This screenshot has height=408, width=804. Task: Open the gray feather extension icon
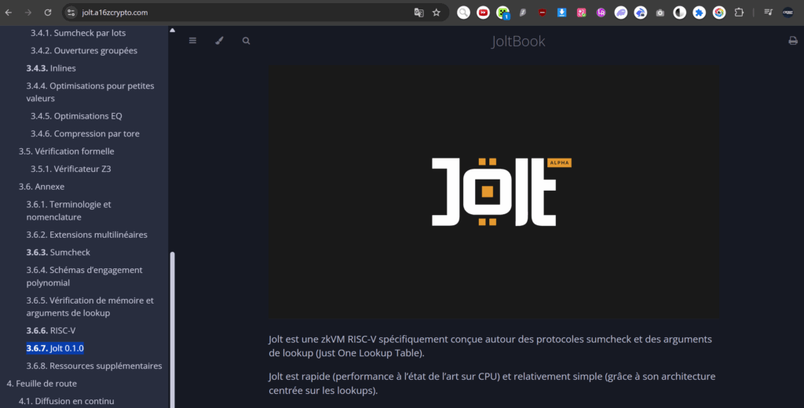[x=522, y=13]
